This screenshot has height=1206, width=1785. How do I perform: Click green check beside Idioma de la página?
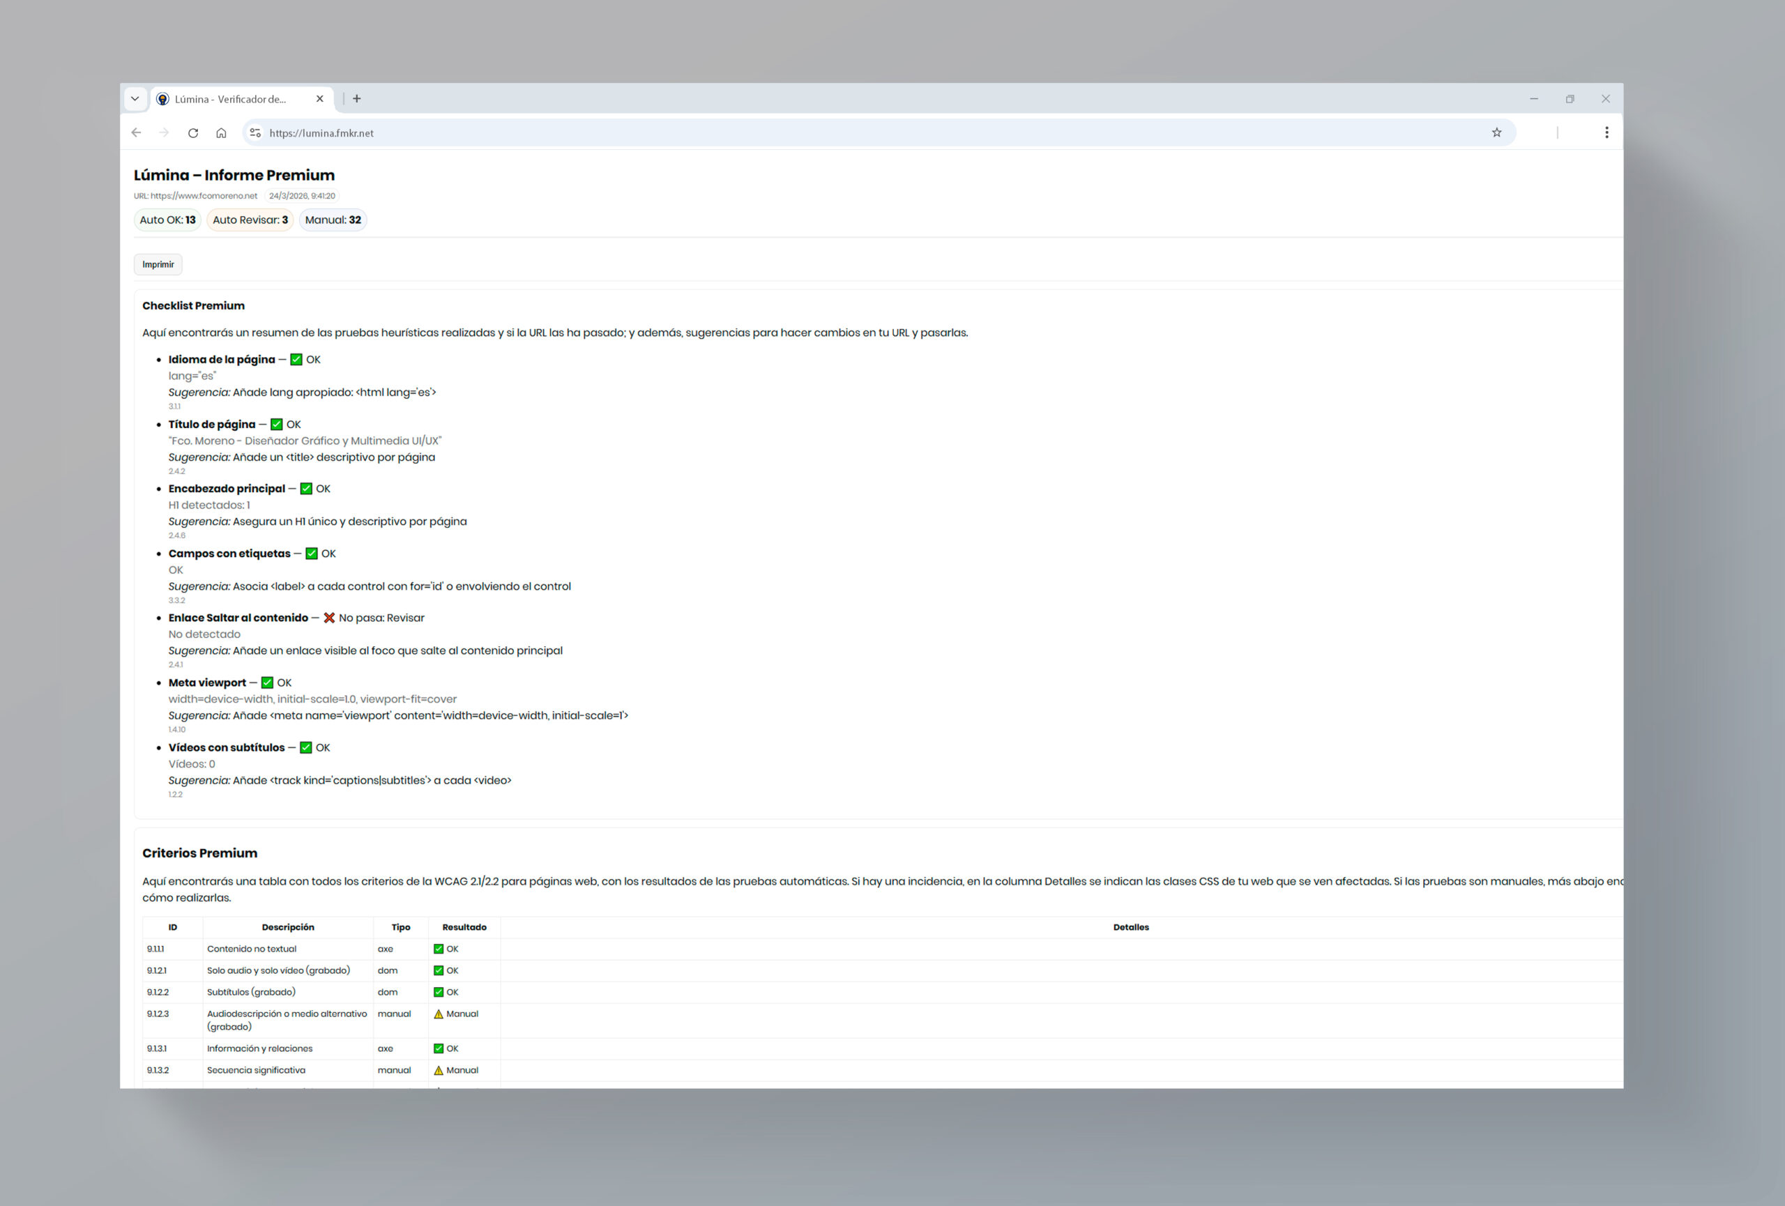point(296,359)
